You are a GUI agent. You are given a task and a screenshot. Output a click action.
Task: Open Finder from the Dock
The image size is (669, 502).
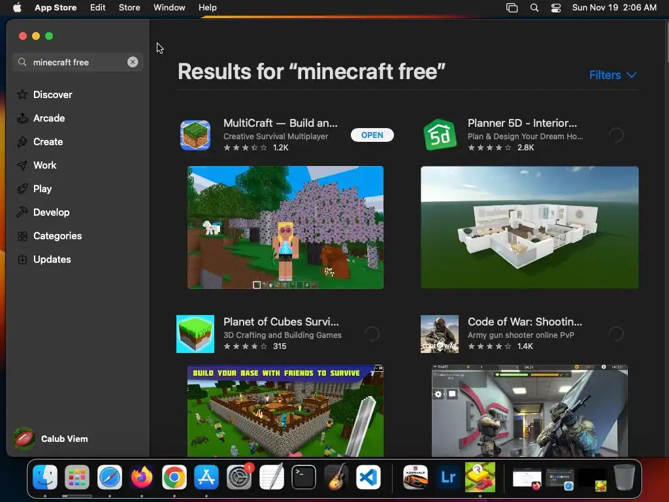pyautogui.click(x=45, y=477)
